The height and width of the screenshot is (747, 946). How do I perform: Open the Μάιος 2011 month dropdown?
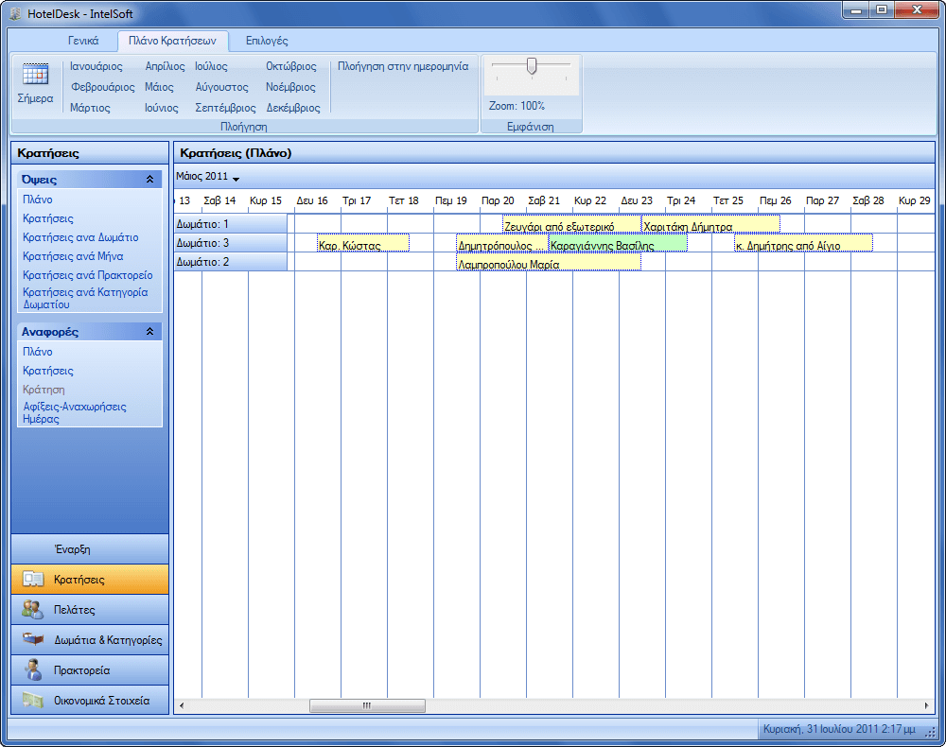236,178
